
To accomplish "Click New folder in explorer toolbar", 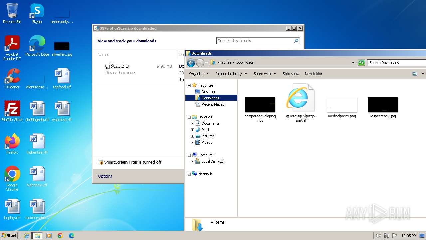I will 314,74.
